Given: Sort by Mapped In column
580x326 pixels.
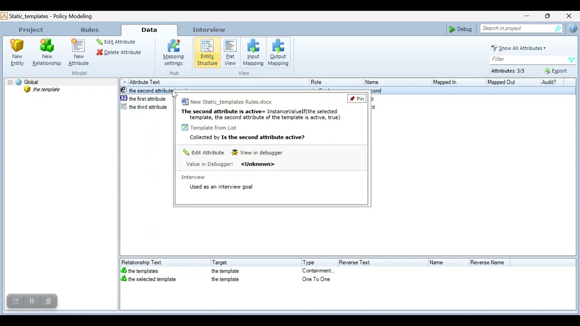Looking at the screenshot, I should [459, 82].
